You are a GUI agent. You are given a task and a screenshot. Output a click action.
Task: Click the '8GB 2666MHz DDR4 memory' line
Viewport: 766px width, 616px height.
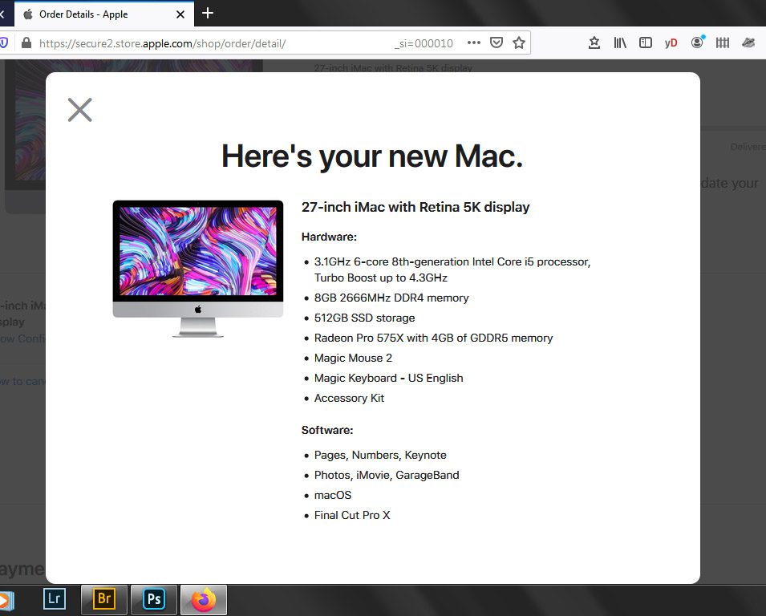coord(391,298)
